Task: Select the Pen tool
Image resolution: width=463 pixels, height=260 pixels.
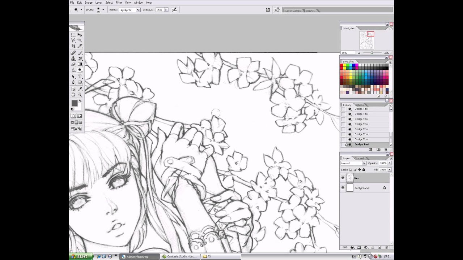Action: coord(73,82)
